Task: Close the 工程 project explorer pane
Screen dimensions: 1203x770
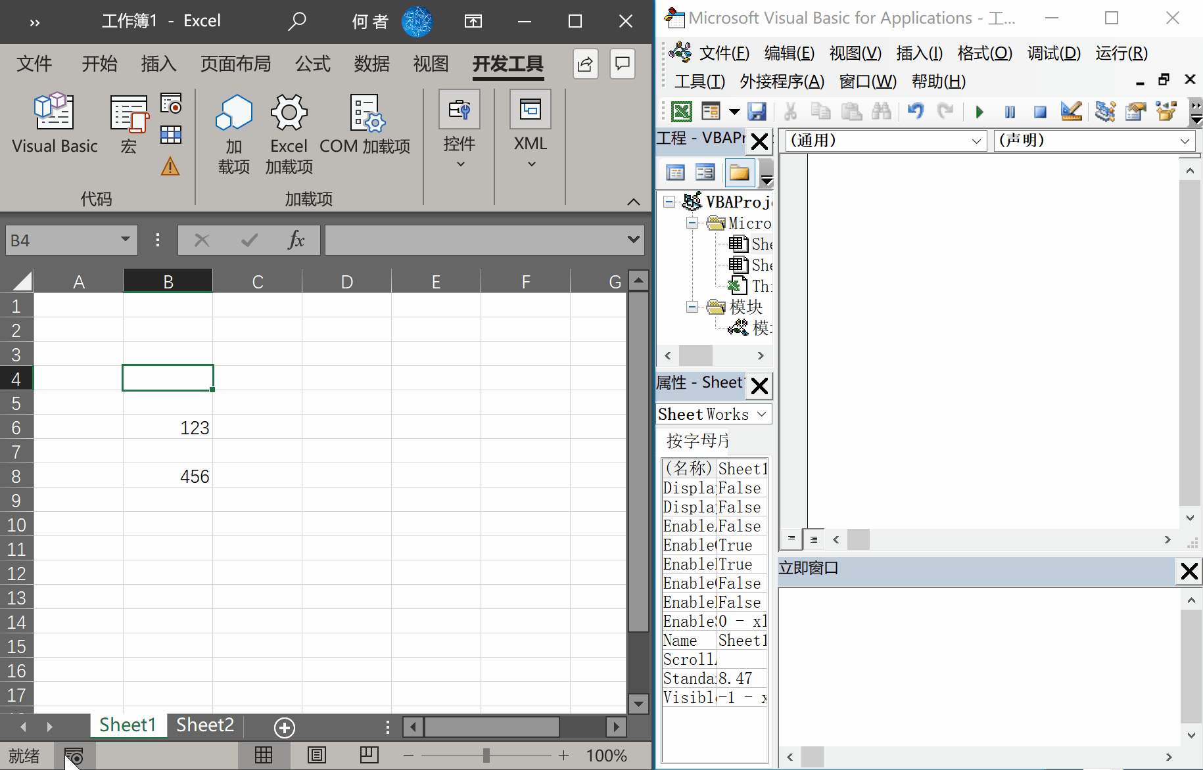Action: [759, 142]
